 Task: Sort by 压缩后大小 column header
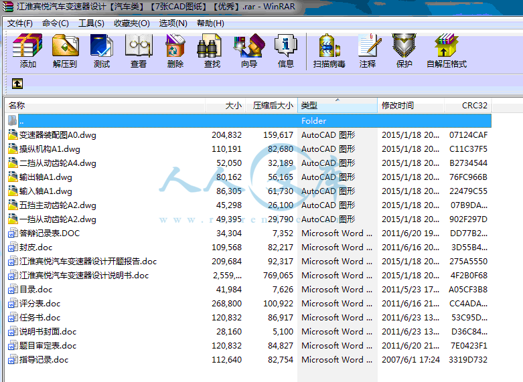271,105
